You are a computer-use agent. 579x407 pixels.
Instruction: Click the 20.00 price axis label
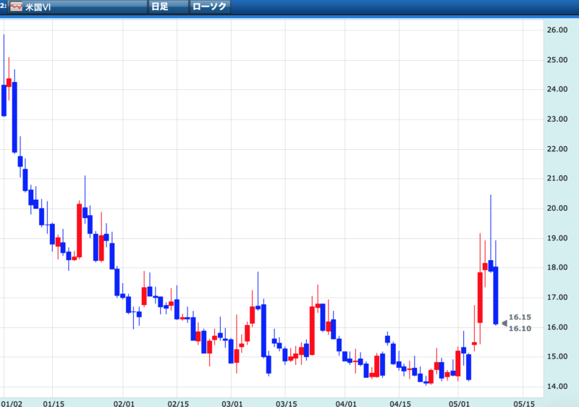pos(557,209)
